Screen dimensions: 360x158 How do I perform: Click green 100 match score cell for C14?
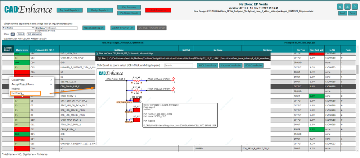22,62
